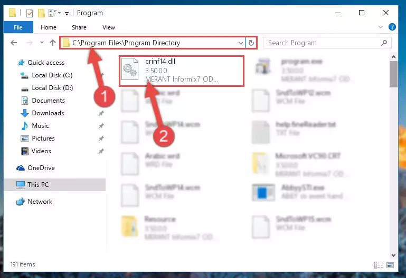406x278 pixels.
Task: Open Music in the navigation pane
Action: click(x=40, y=126)
